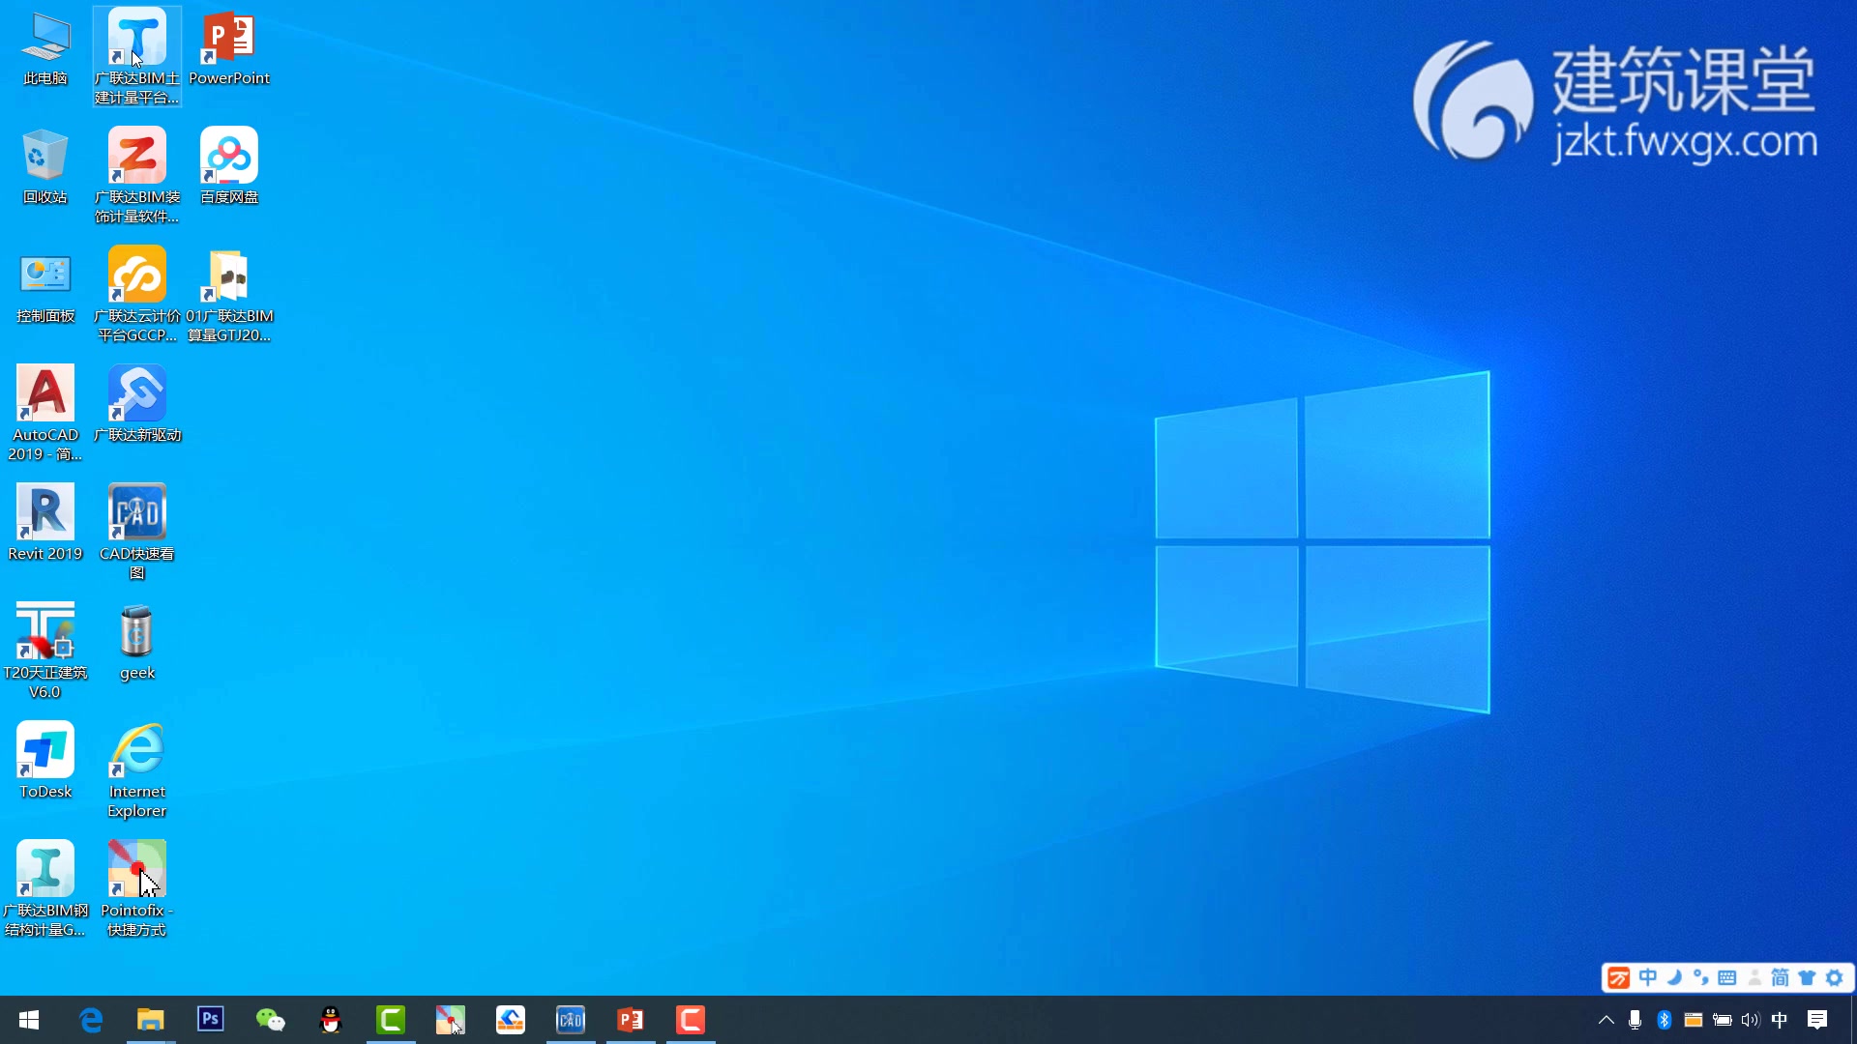This screenshot has width=1857, height=1044.
Task: Open WeChat from the taskbar
Action: [270, 1020]
